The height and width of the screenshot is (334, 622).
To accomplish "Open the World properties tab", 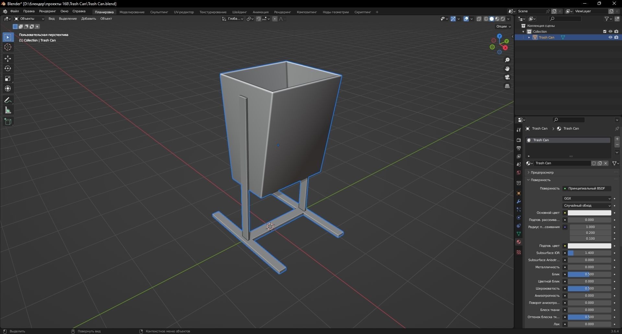I will click(x=519, y=172).
